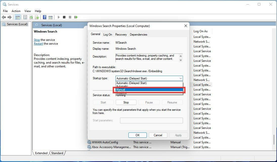Viewport: 277px width, 162px height.
Task: Close the Windows Search Properties dialog
Action: coord(186,26)
